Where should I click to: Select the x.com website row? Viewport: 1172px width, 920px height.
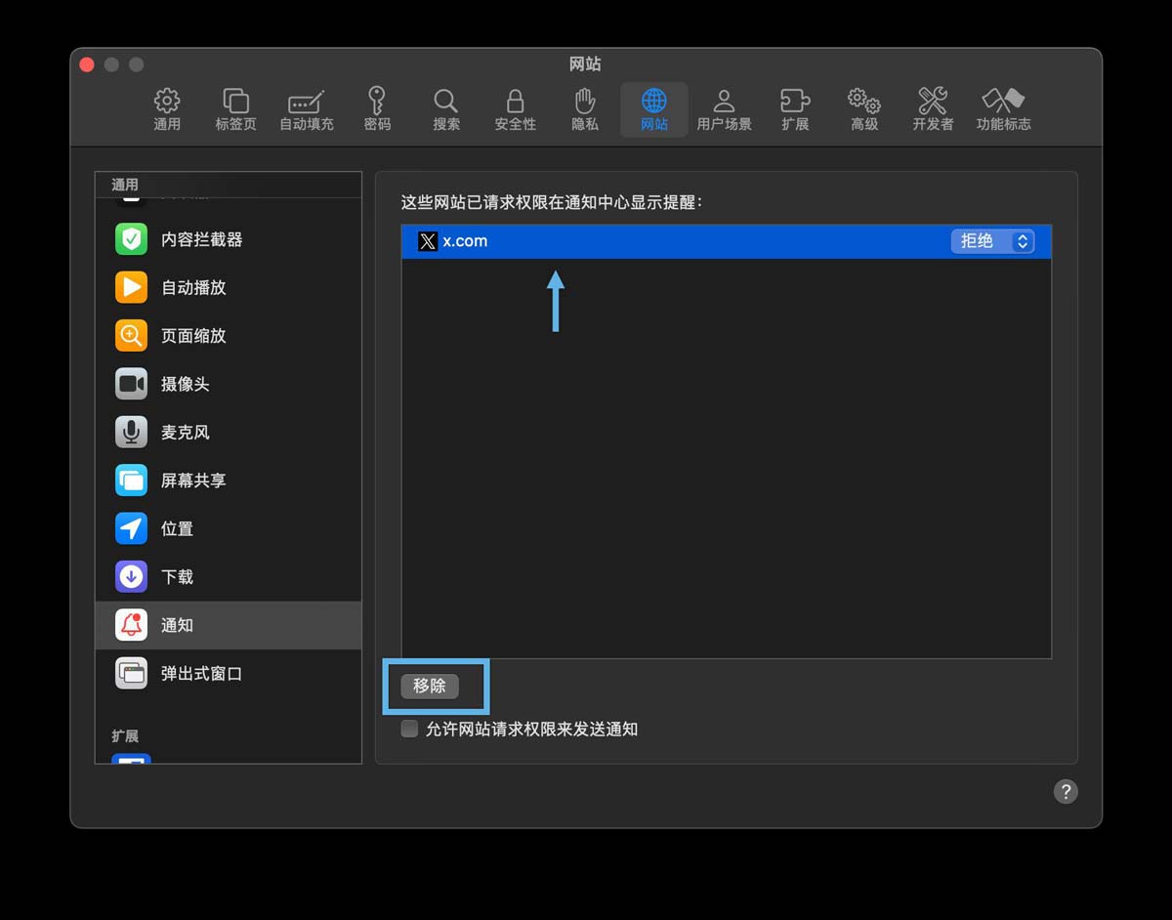pyautogui.click(x=586, y=241)
